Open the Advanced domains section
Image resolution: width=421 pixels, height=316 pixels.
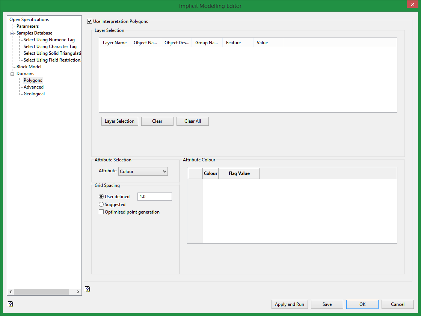(33, 87)
